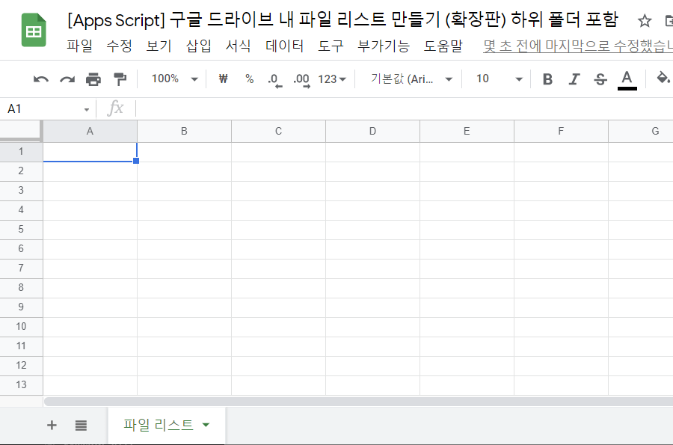Open the 100% zoom dropdown
Screen dimensions: 673x445
tap(174, 79)
